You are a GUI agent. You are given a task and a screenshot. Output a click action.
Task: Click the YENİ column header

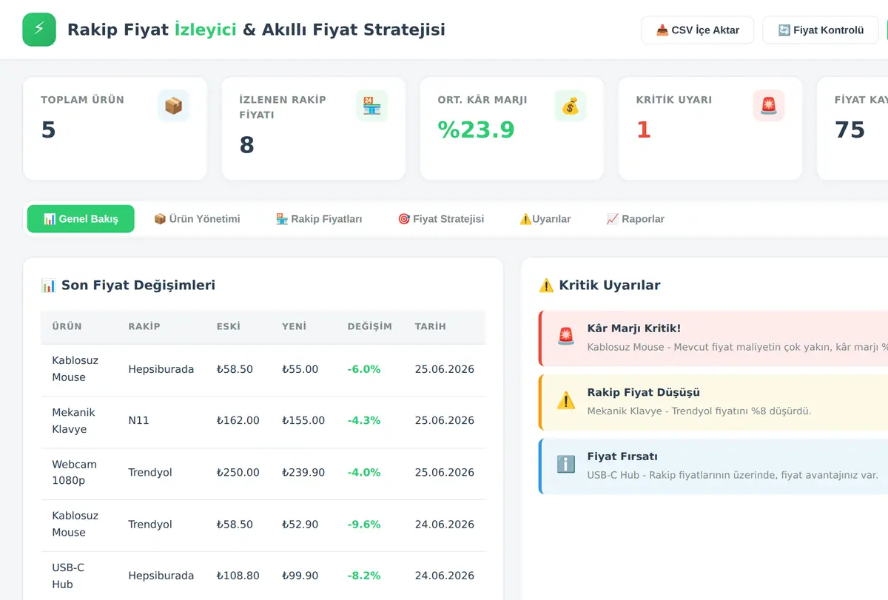click(294, 326)
